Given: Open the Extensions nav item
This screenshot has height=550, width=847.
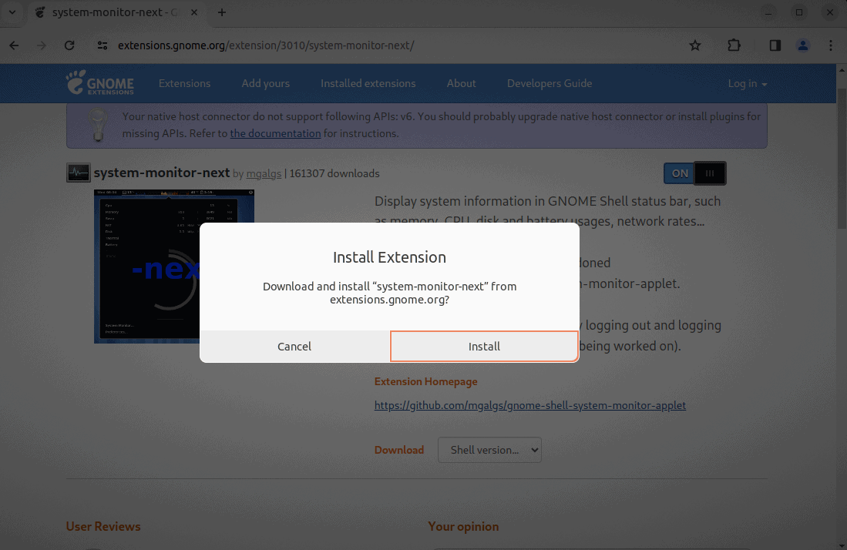Looking at the screenshot, I should pos(184,83).
